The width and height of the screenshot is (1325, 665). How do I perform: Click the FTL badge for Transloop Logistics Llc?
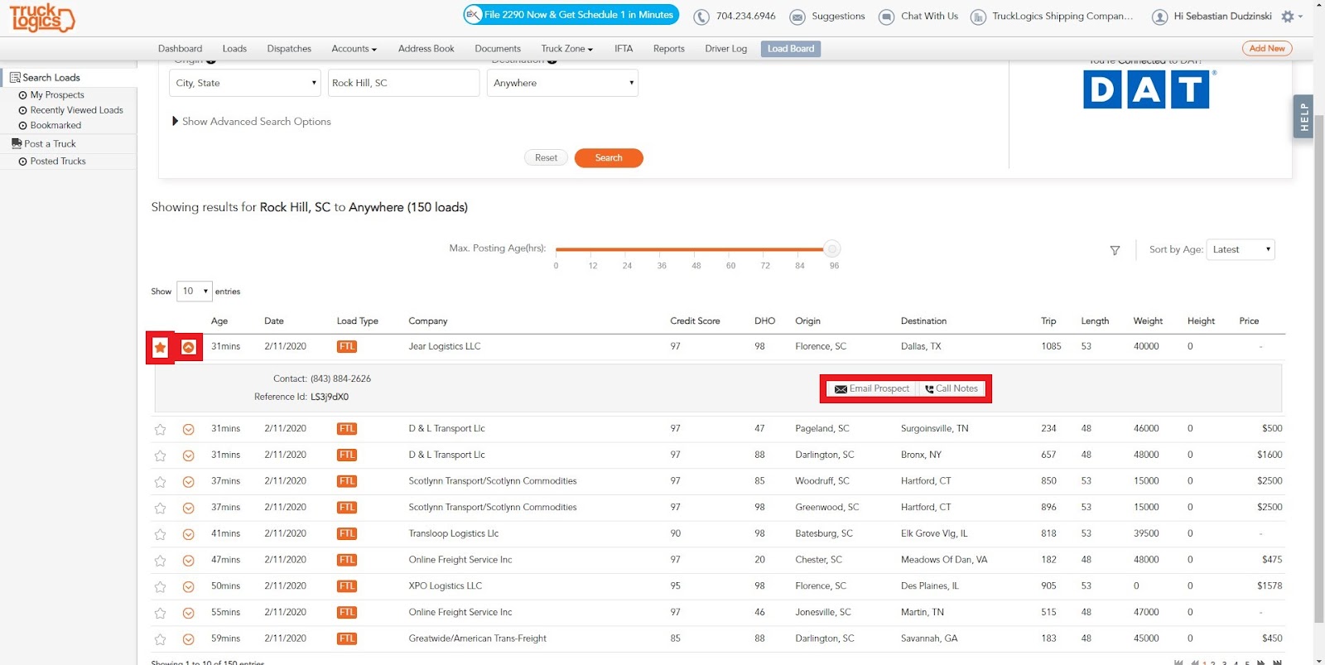click(347, 534)
